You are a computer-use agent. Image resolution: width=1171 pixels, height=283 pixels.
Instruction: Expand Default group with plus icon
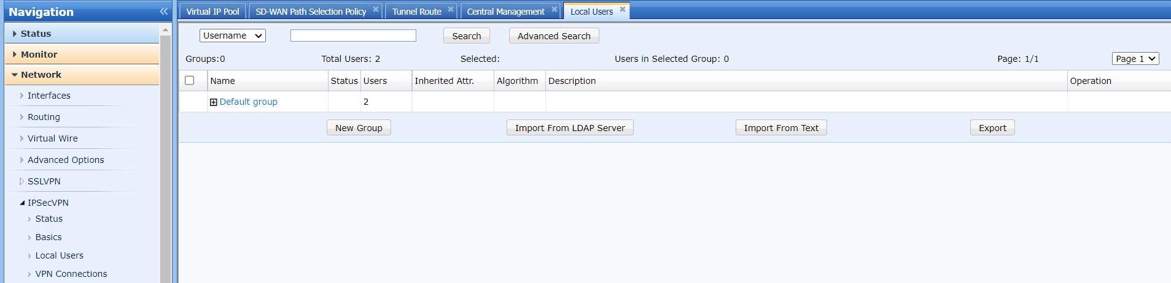(213, 102)
